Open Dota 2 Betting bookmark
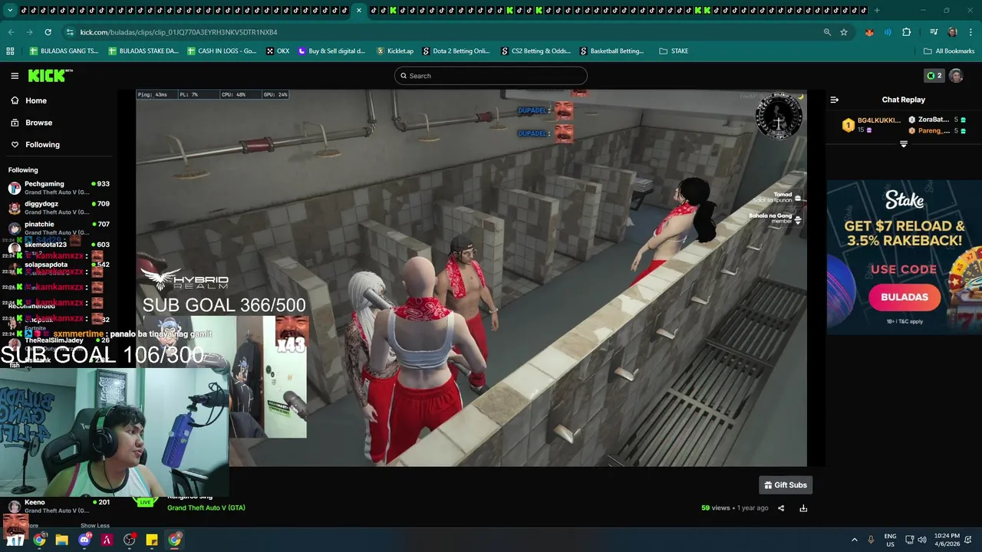 (x=456, y=51)
